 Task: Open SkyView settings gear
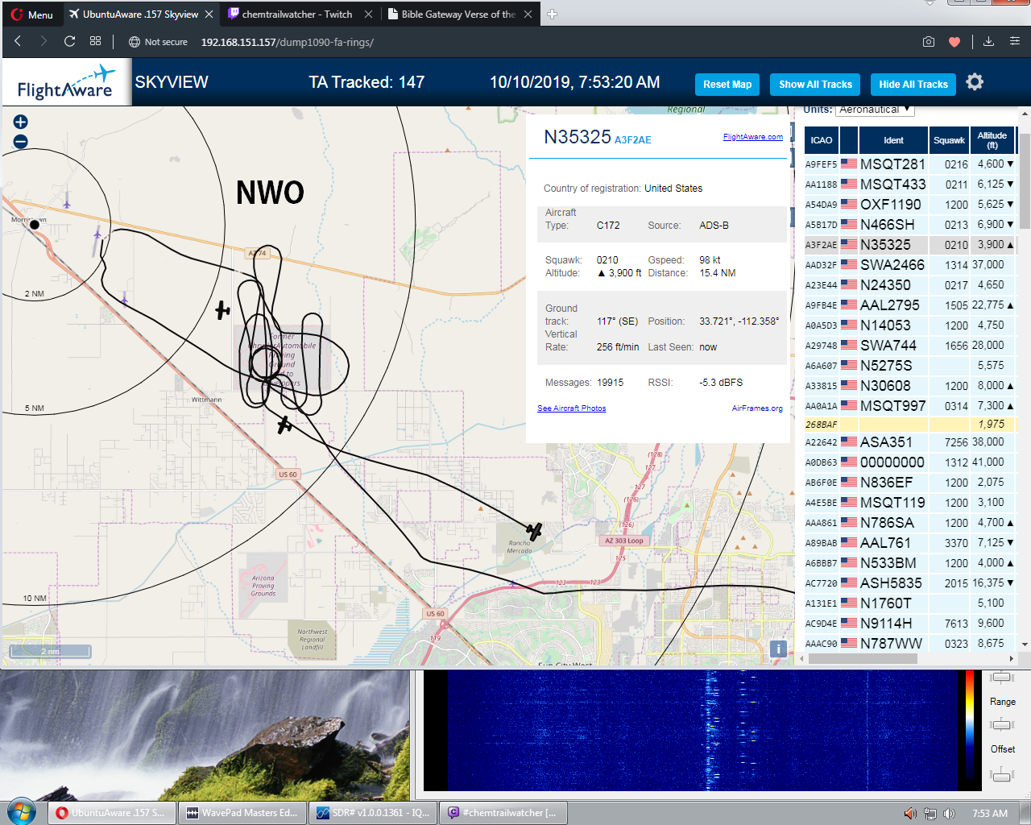975,82
